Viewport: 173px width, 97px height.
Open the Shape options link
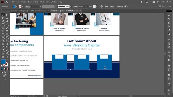pyautogui.click(x=112, y=6)
